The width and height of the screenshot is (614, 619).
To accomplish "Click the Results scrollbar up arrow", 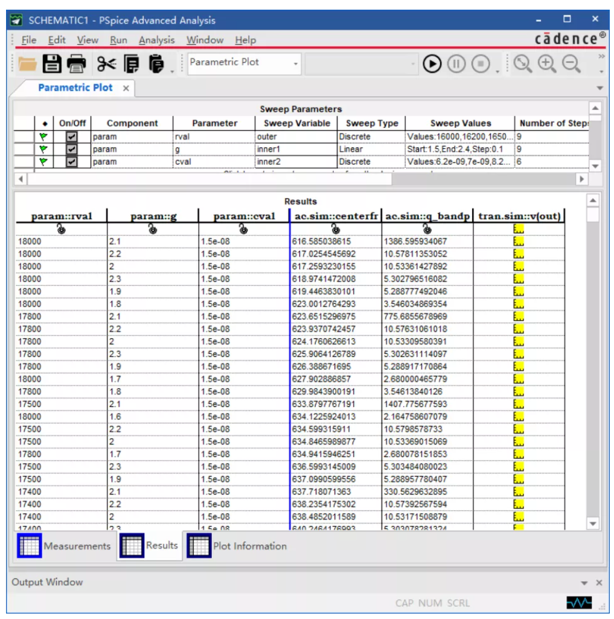I will pos(593,200).
